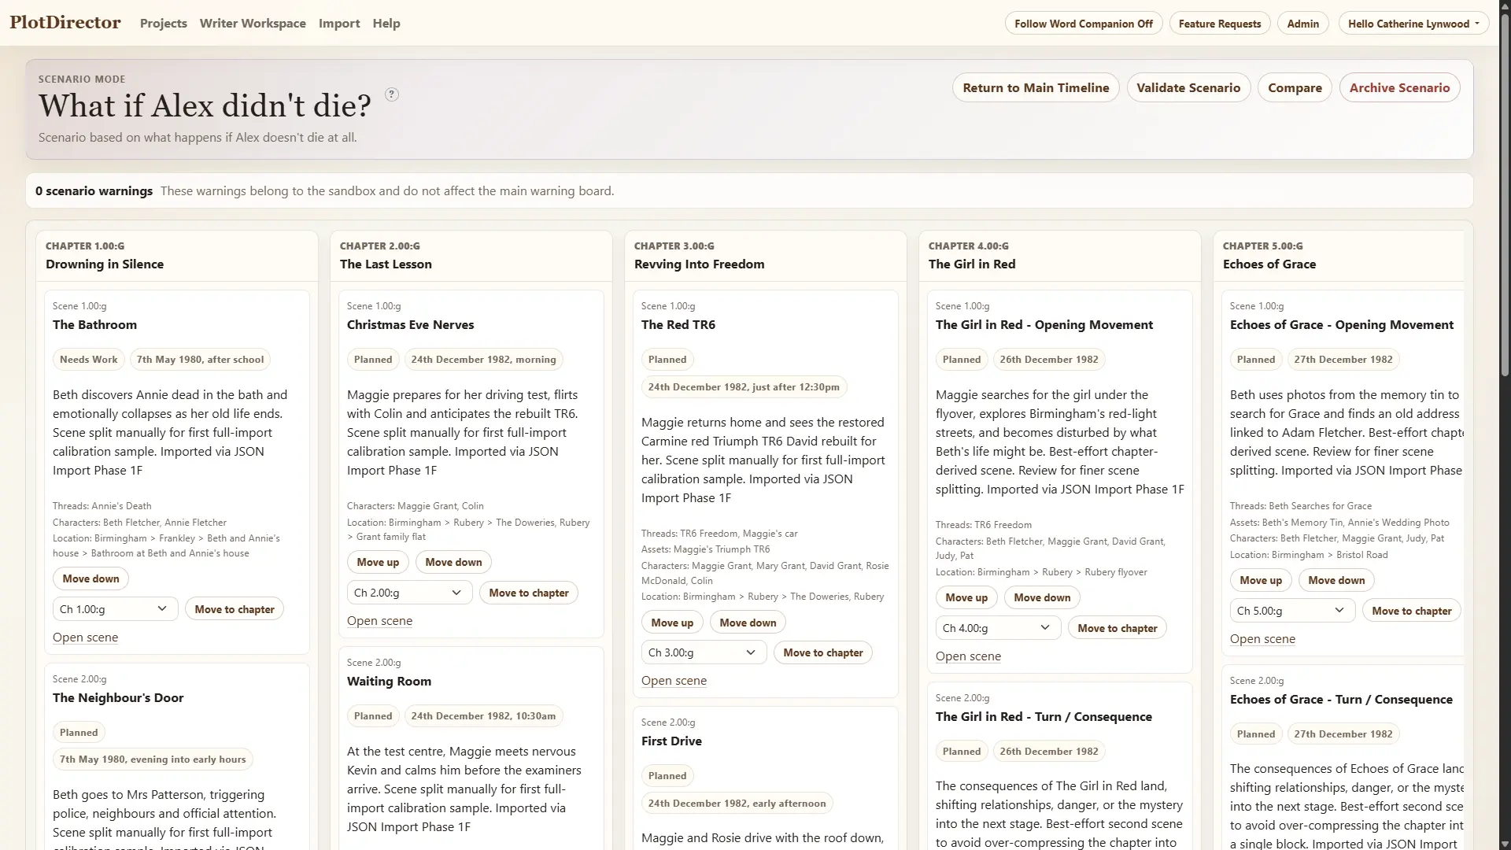This screenshot has width=1511, height=850.
Task: Go to Writer Workspace in the navbar
Action: pos(253,24)
